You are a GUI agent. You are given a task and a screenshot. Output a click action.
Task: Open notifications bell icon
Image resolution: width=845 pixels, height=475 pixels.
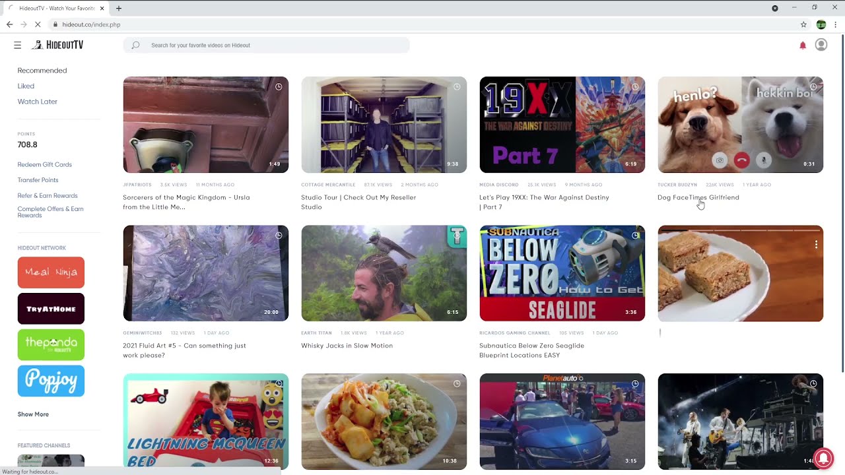point(803,45)
